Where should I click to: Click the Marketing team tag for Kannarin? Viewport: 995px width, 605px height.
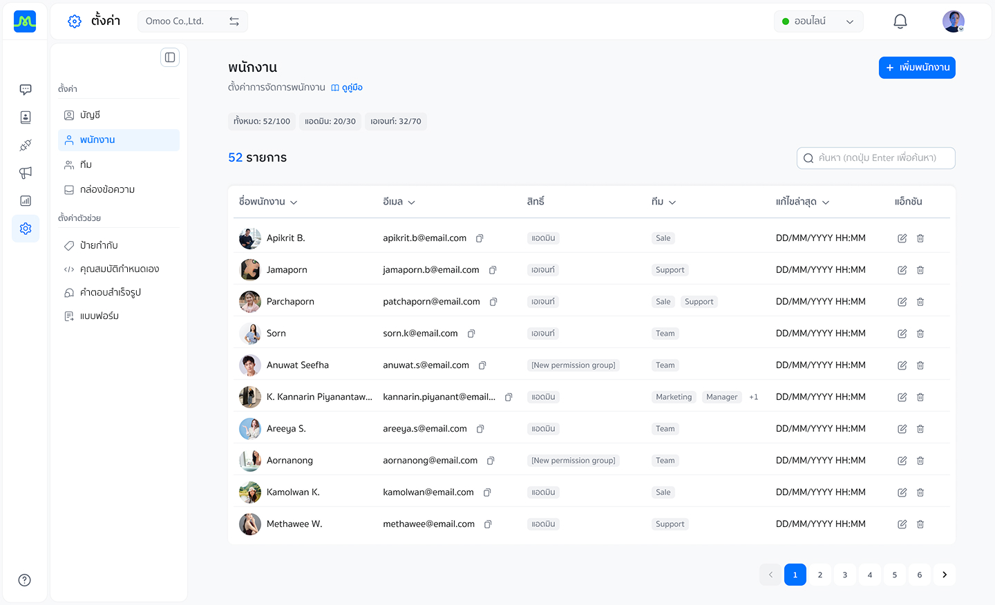[x=674, y=397]
